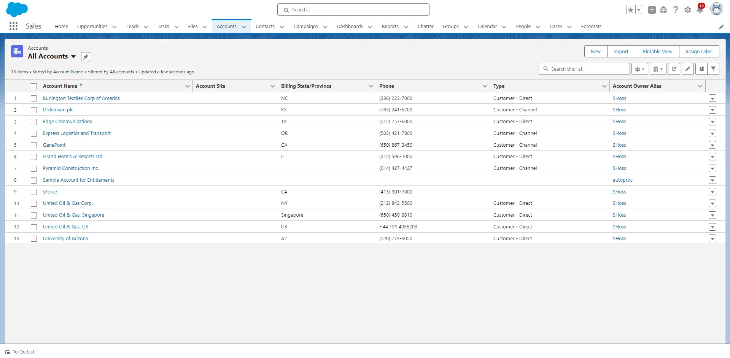Screen dimensions: 730x358
Task: Focus the global Search field
Action: pyautogui.click(x=353, y=10)
